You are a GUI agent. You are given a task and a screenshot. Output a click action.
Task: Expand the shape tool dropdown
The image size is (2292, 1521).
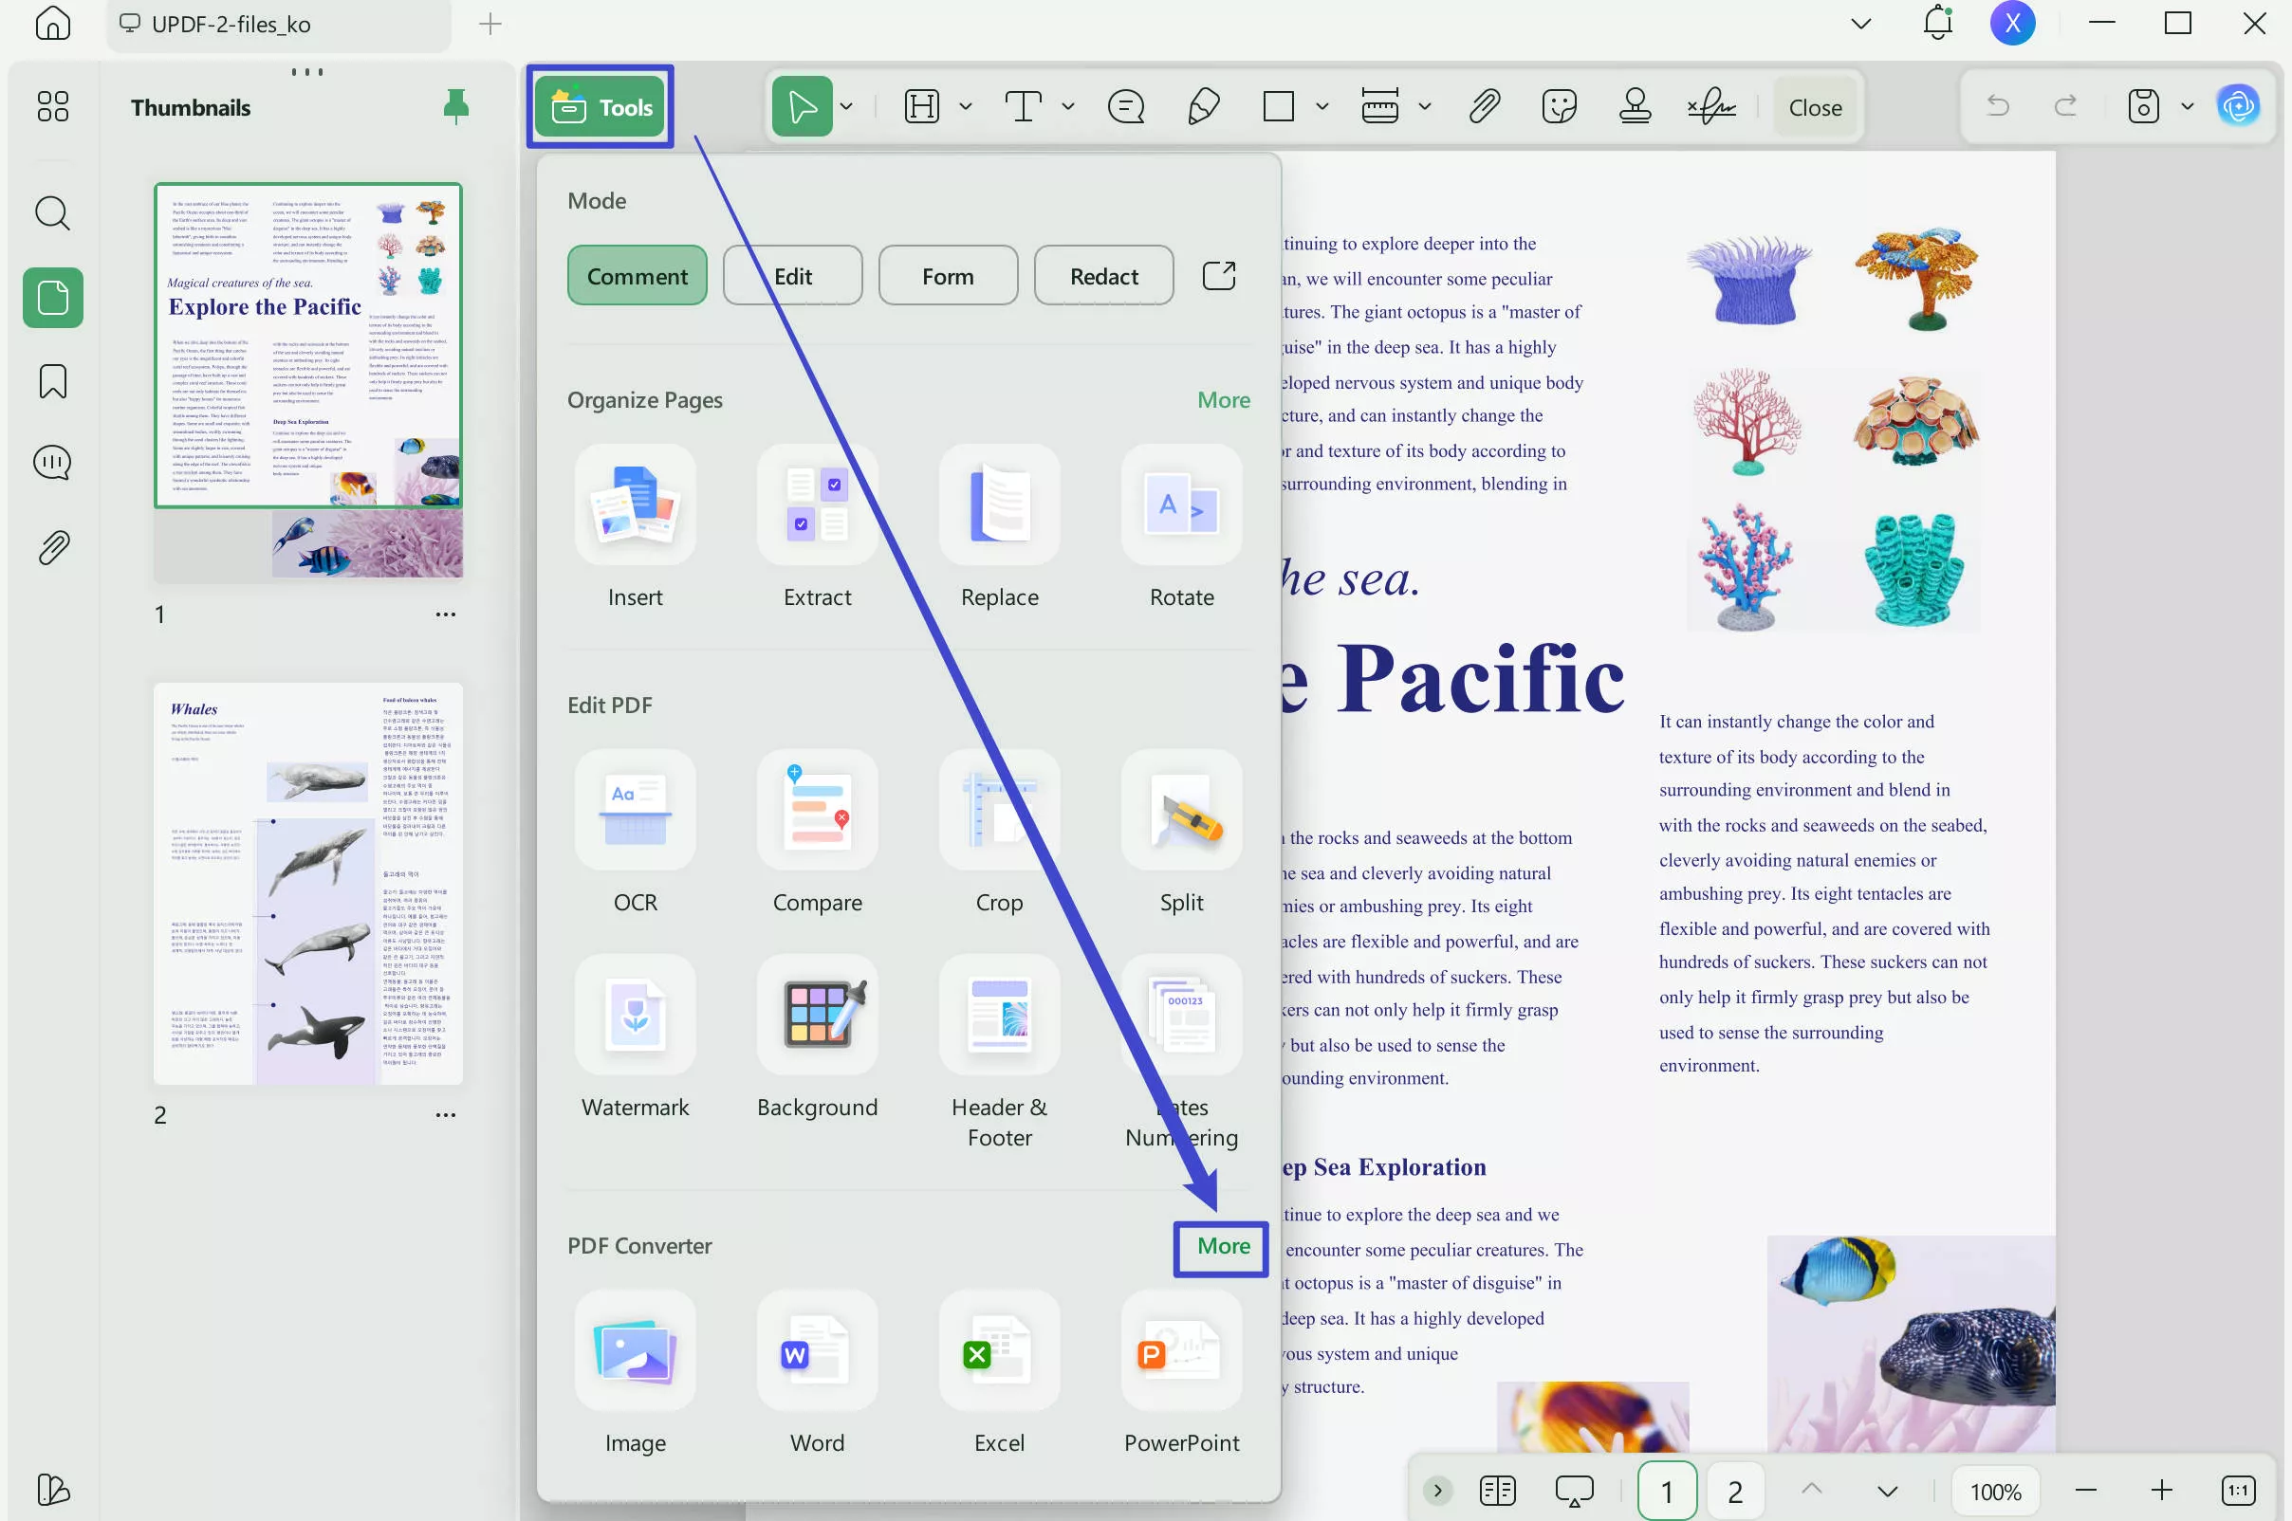click(x=1322, y=107)
